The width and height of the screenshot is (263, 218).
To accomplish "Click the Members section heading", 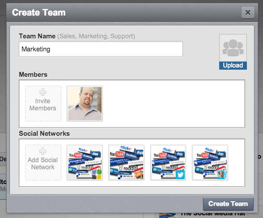I will point(33,75).
